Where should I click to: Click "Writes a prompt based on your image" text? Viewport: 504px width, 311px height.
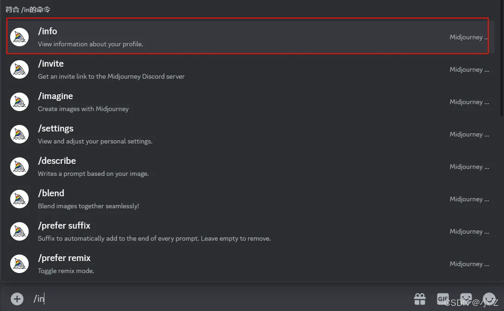click(x=93, y=174)
